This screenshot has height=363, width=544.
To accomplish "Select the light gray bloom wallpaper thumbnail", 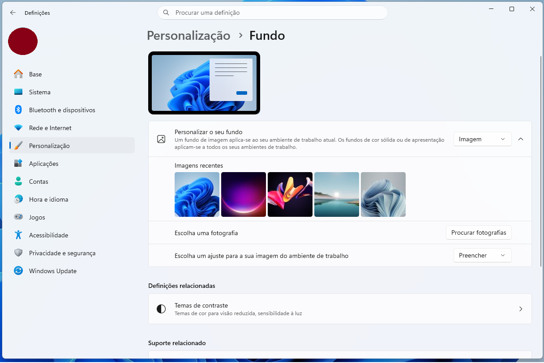I will tap(383, 194).
